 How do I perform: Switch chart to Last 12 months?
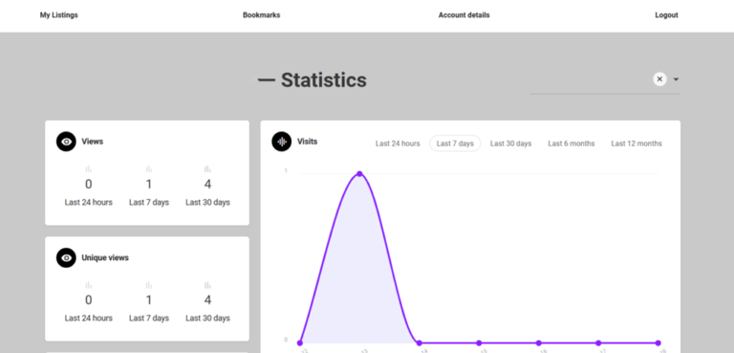coord(637,143)
